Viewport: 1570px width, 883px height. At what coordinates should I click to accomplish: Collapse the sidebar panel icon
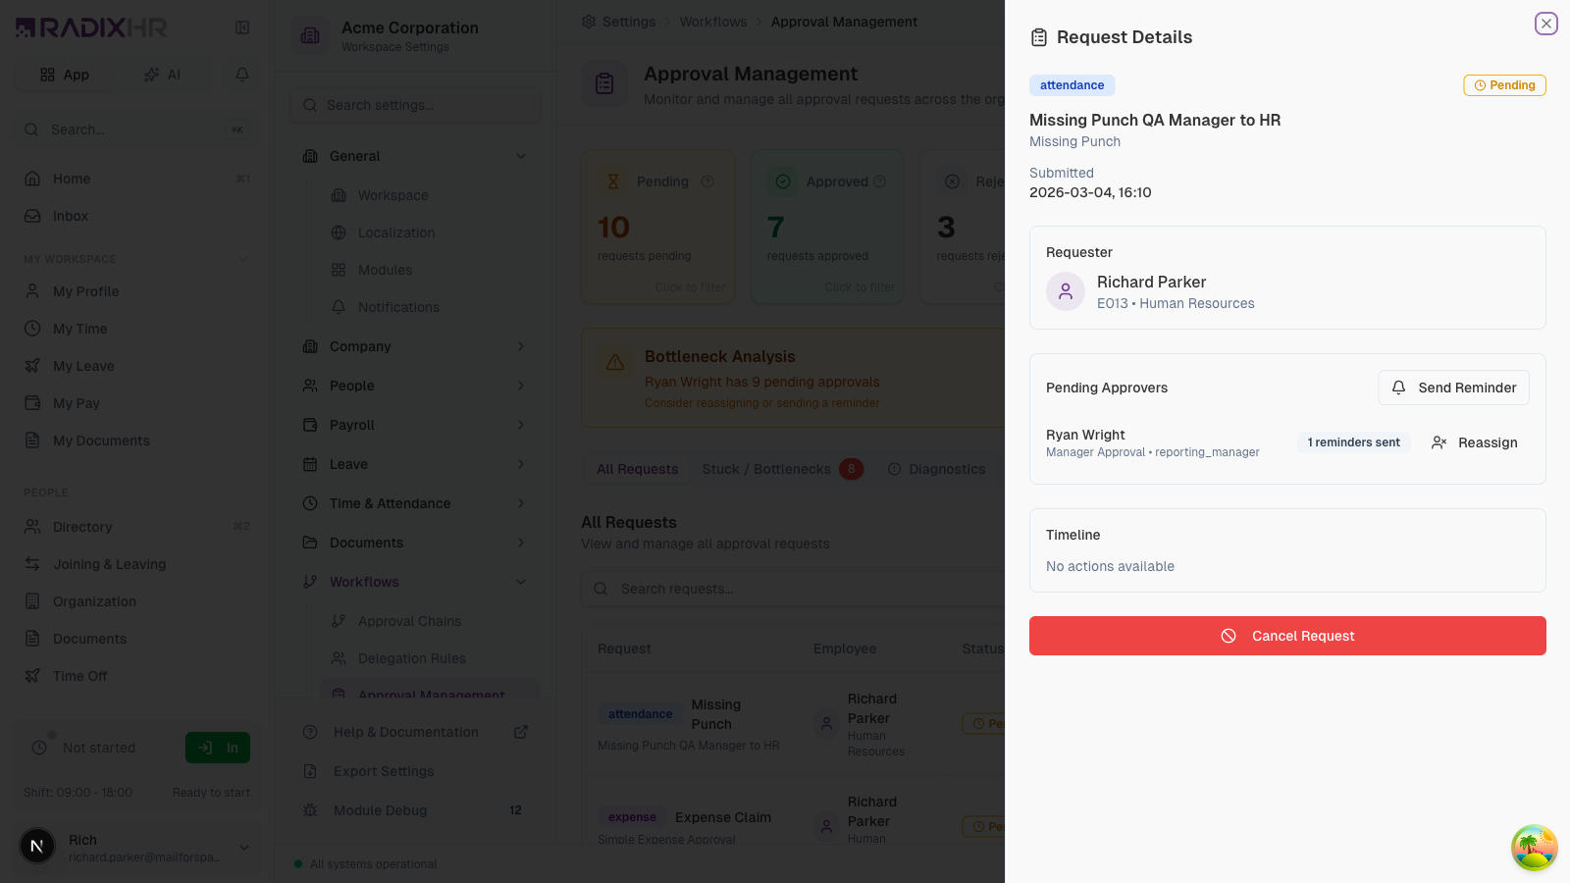[x=242, y=27]
